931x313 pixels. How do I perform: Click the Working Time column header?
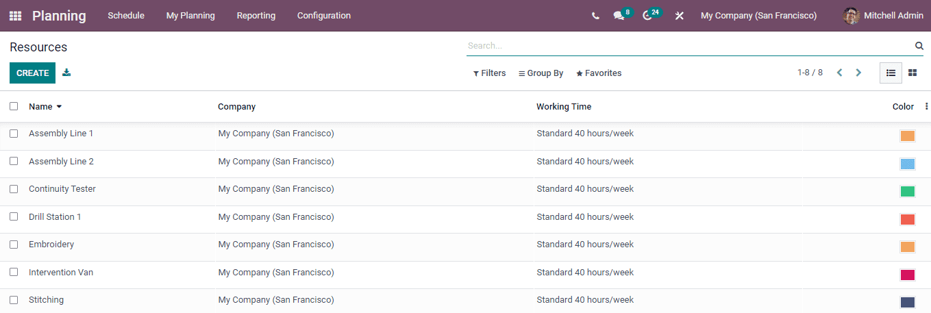pos(564,106)
